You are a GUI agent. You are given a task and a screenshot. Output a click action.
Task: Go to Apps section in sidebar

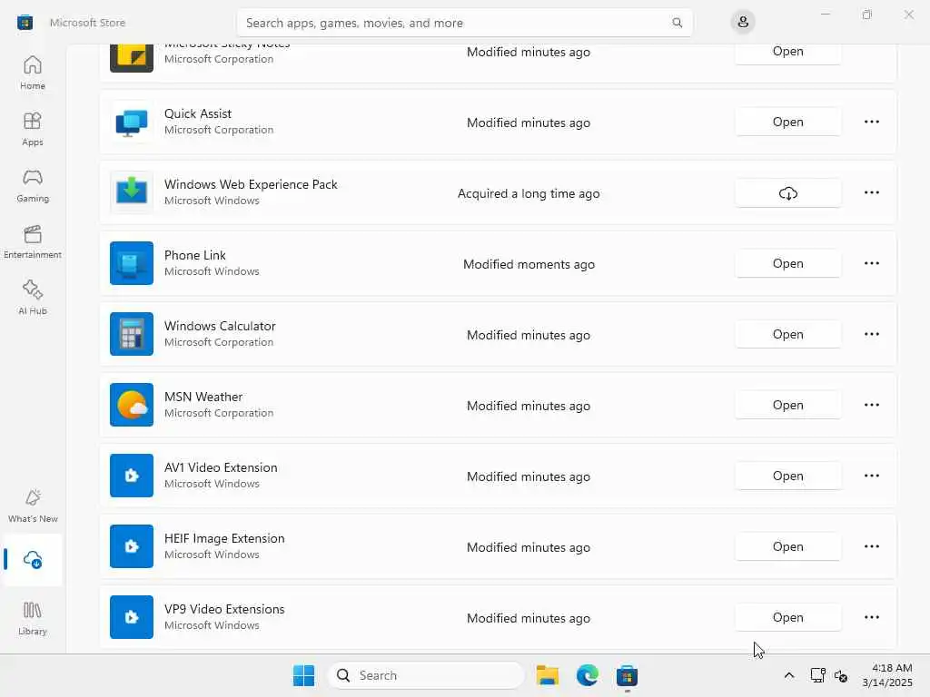tap(33, 129)
